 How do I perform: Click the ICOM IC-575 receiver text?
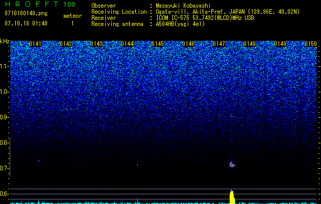tap(205, 18)
